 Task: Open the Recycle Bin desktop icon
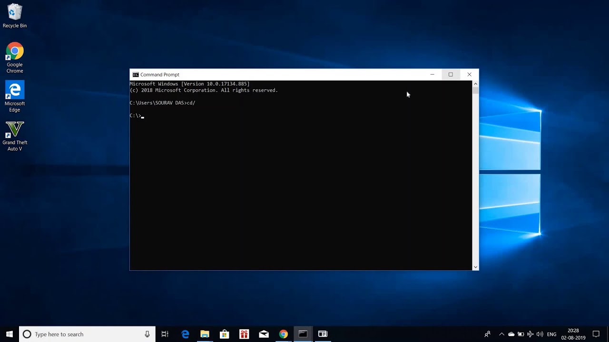[x=15, y=16]
